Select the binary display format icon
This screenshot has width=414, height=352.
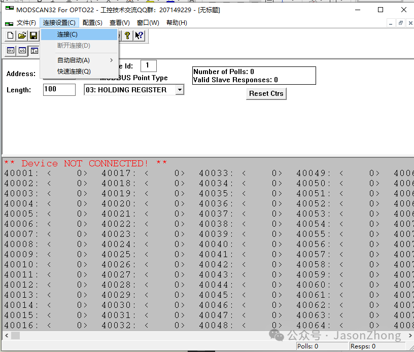point(10,51)
